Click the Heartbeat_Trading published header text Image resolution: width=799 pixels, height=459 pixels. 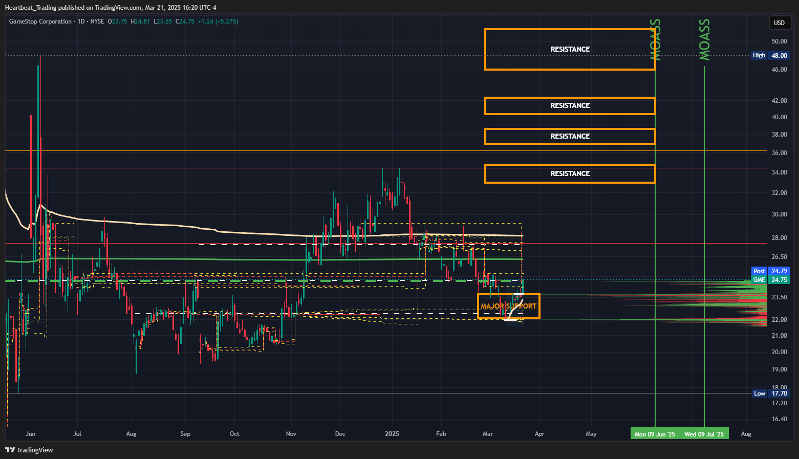[x=111, y=8]
